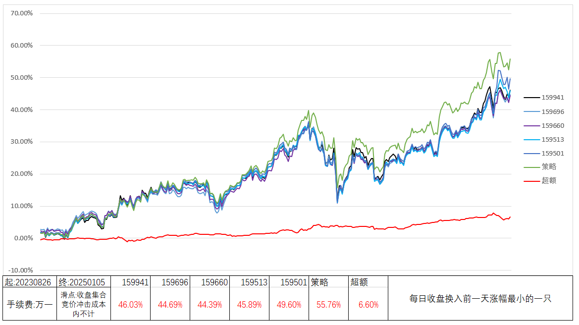
Task: Click the end date cell 终:20250105
Action: [82, 282]
